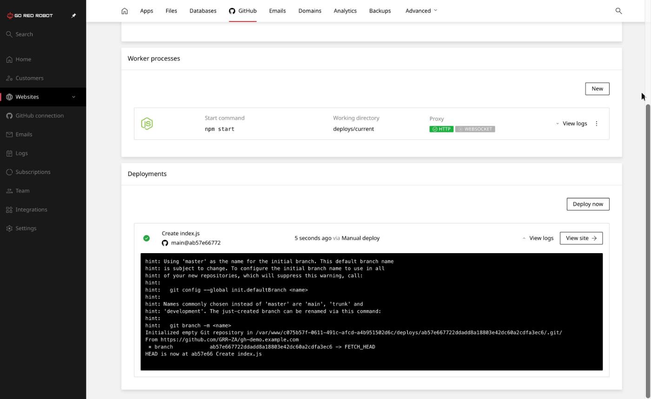Switch to the Domains tab
This screenshot has height=399, width=651.
pyautogui.click(x=310, y=11)
